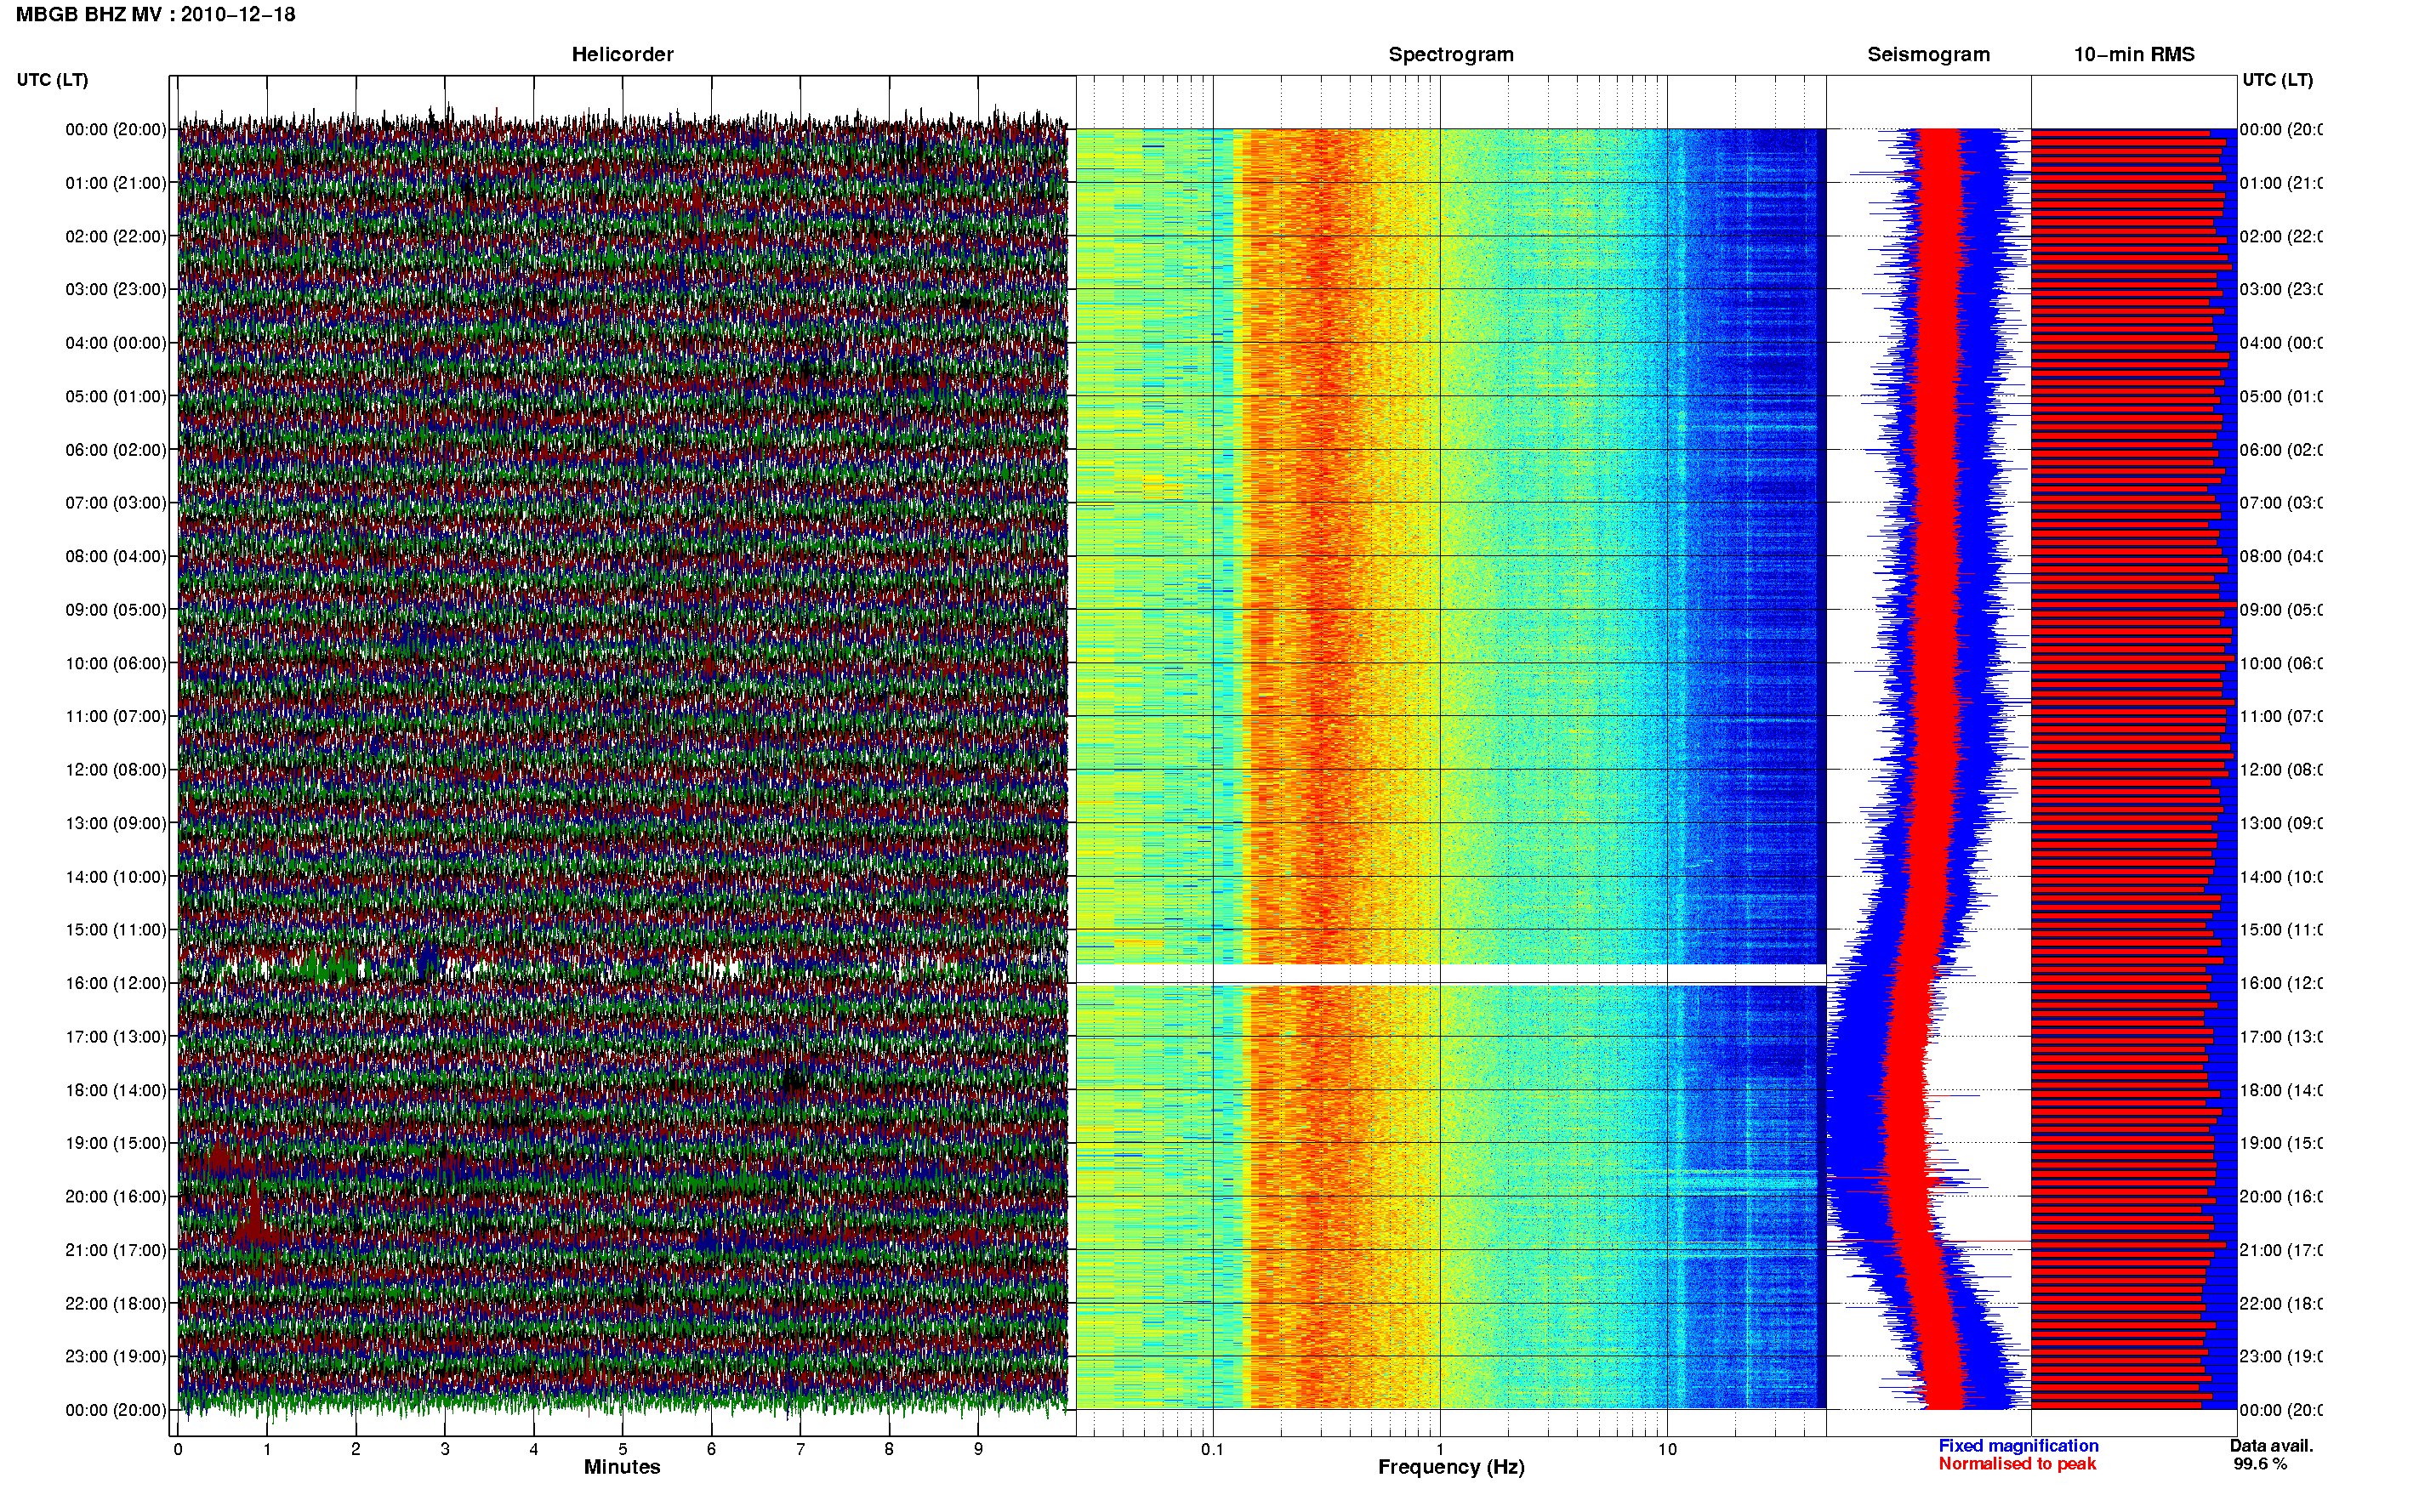2419x1512 pixels.
Task: Click the left '14:00 (10:00)' time label
Action: [116, 877]
